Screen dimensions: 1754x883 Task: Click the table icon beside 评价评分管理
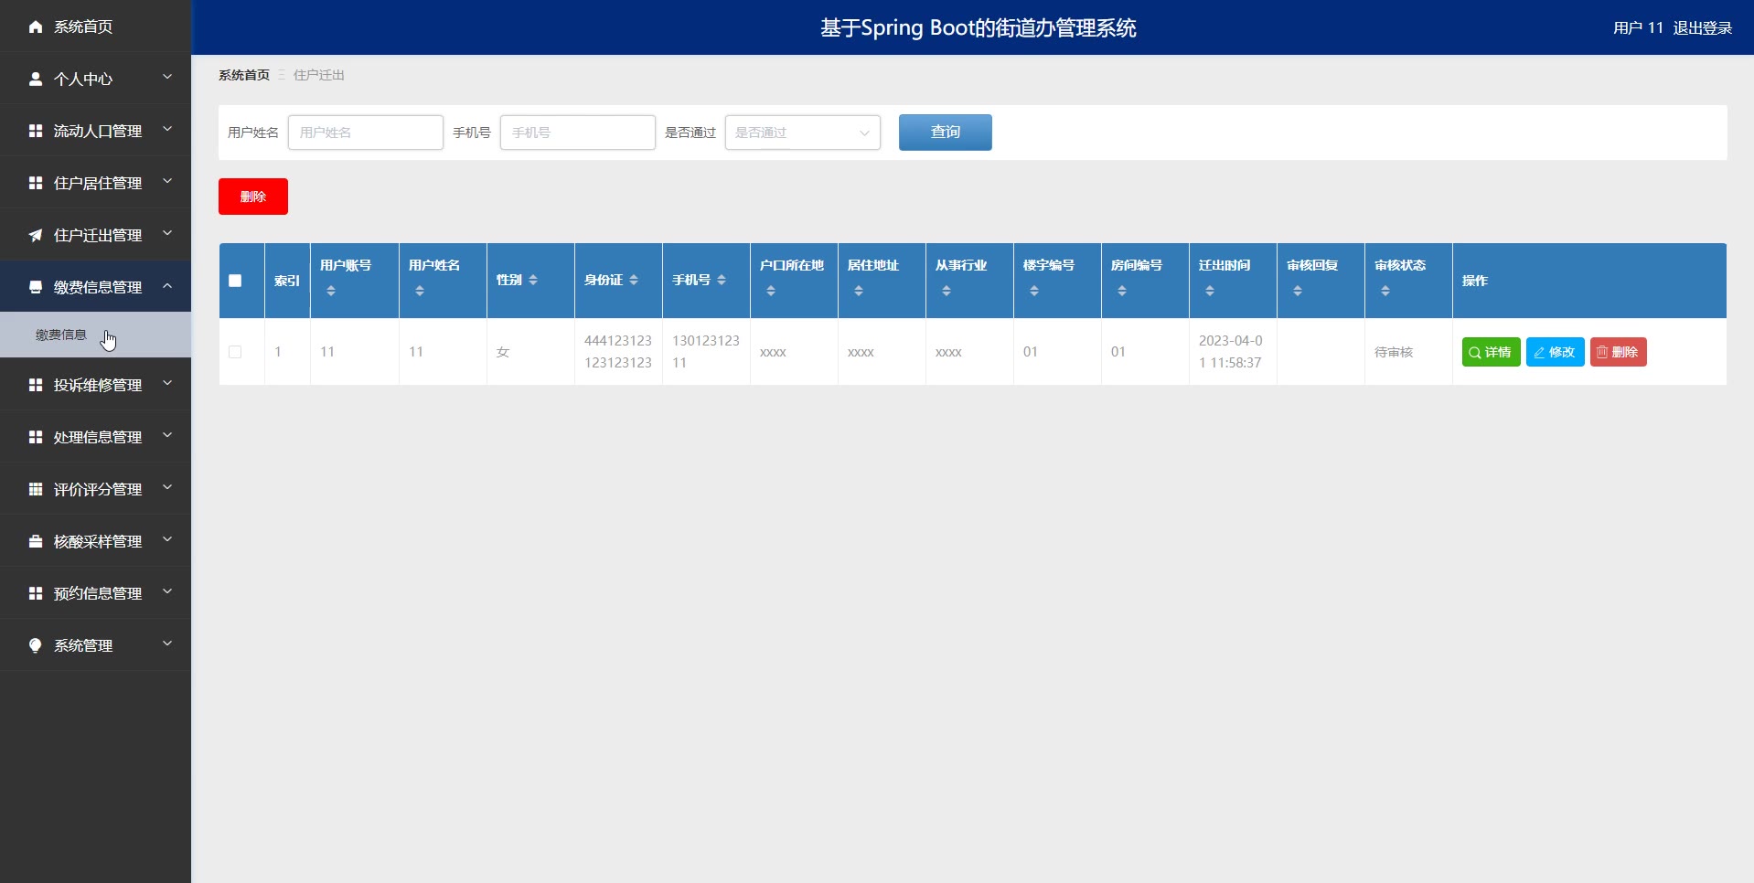click(36, 489)
